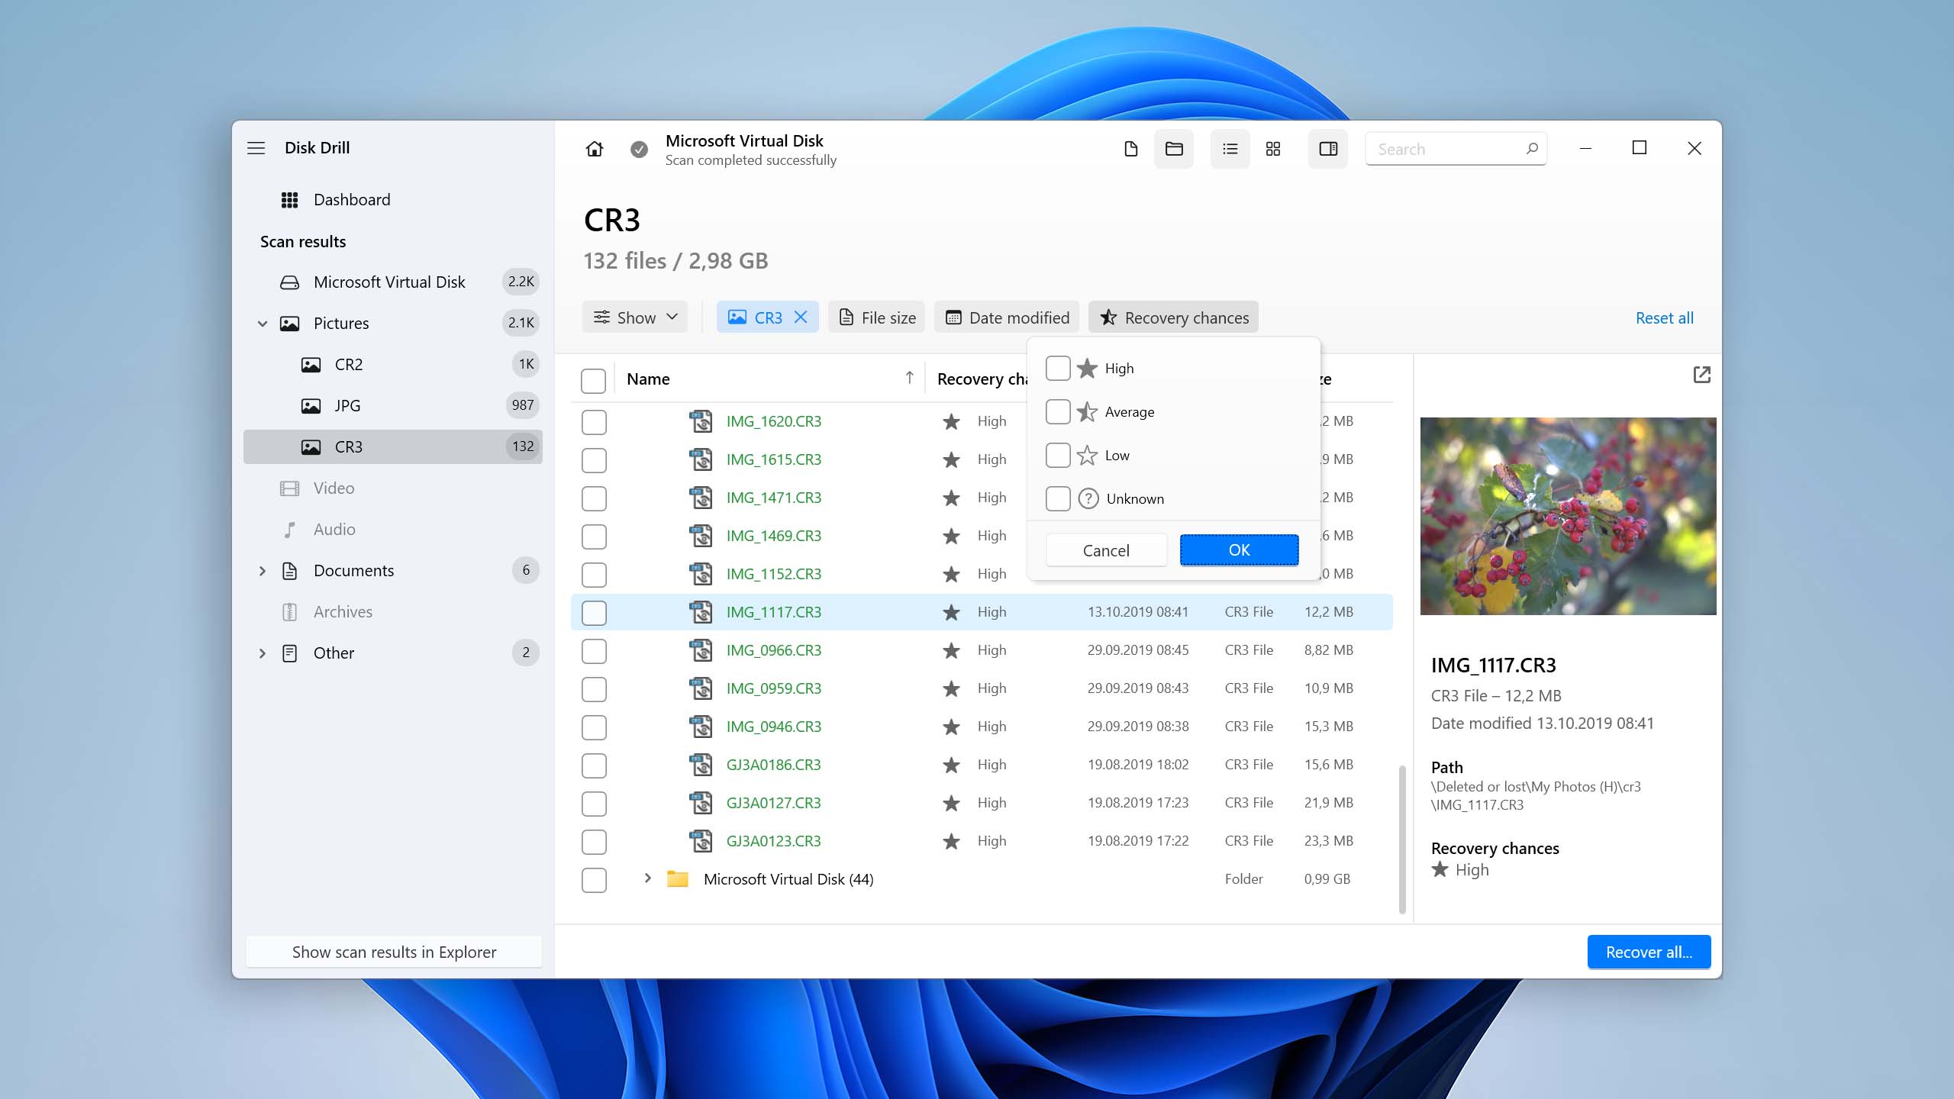Viewport: 1954px width, 1099px height.
Task: Open the hamburger menu next to Disk Drill
Action: click(x=256, y=148)
